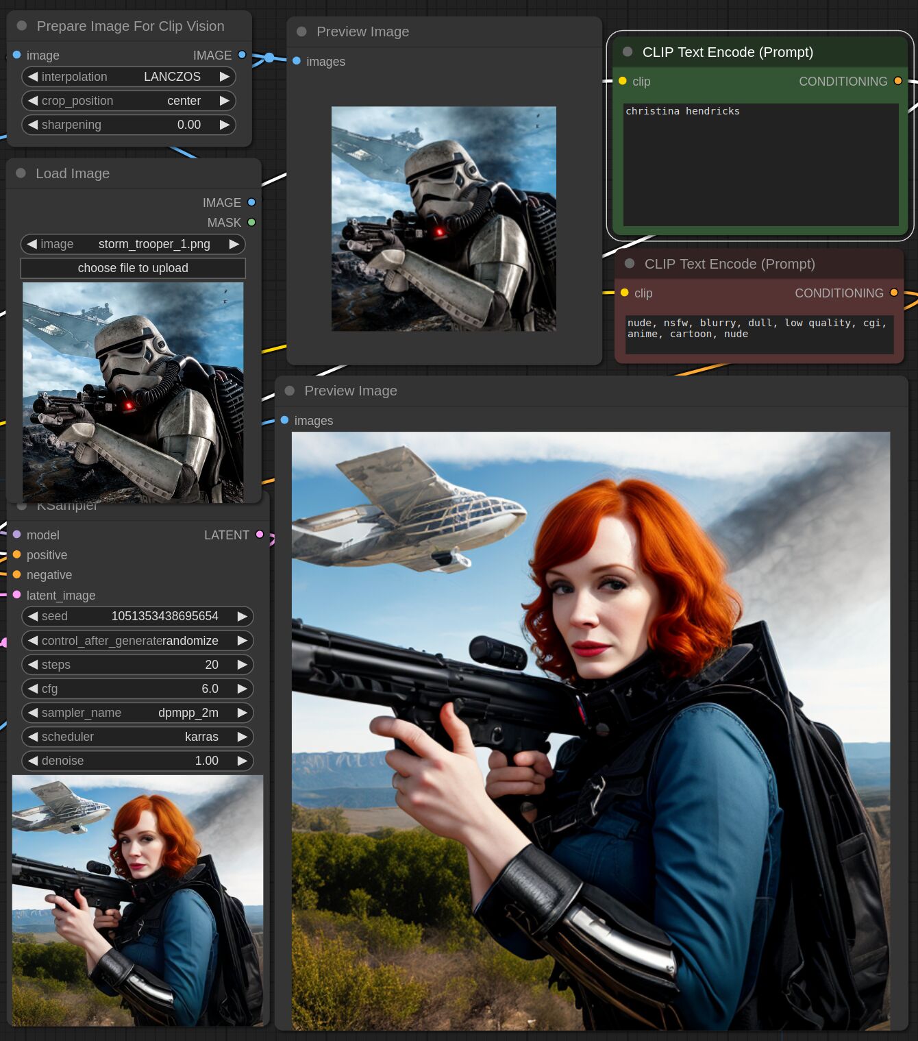Click left arrow of sampler_name
Image resolution: width=918 pixels, height=1041 pixels.
pos(32,713)
